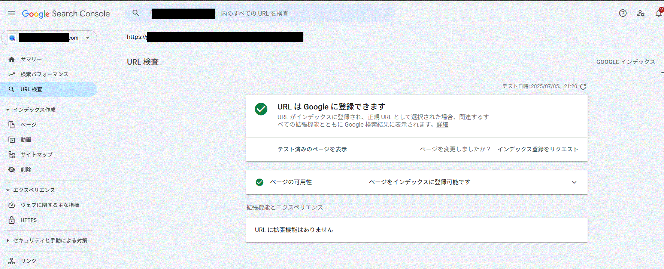Screen dimensions: 664x269
Task: Click the video icon beside 動画
Action: pyautogui.click(x=12, y=140)
